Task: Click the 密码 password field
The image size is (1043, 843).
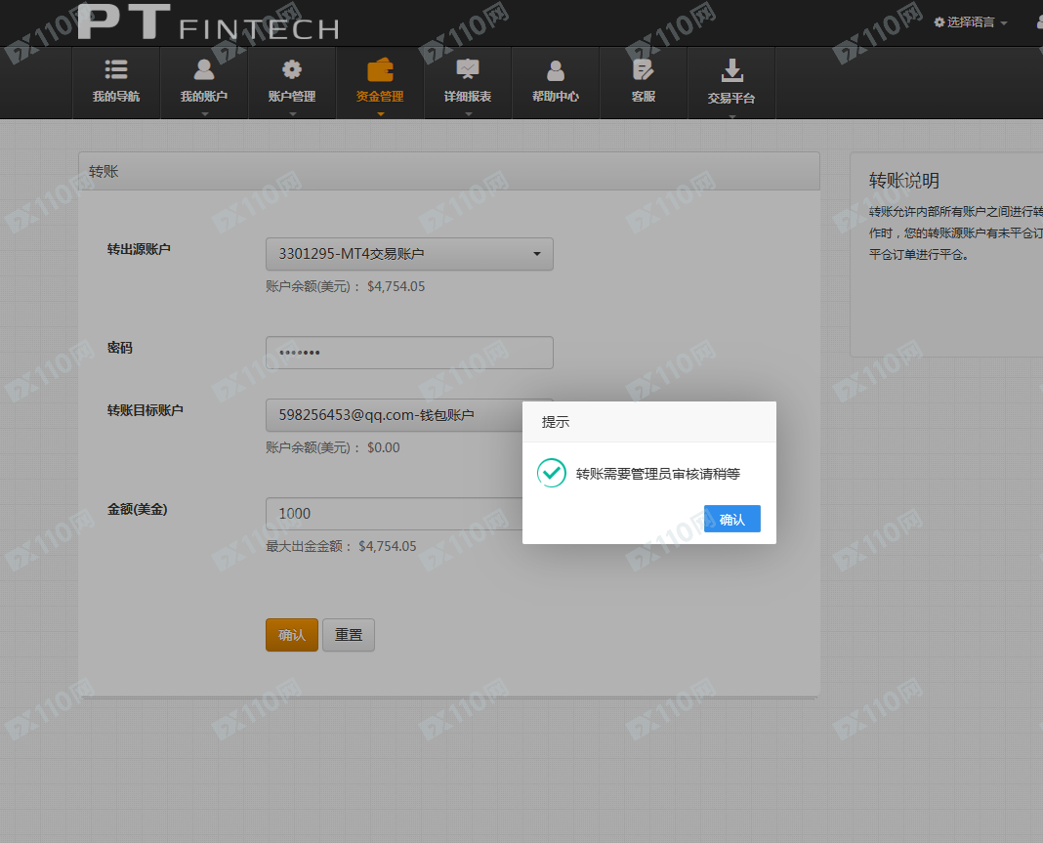Action: click(409, 352)
